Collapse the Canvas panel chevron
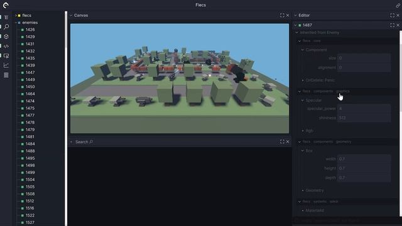The height and width of the screenshot is (226, 402). [71, 15]
